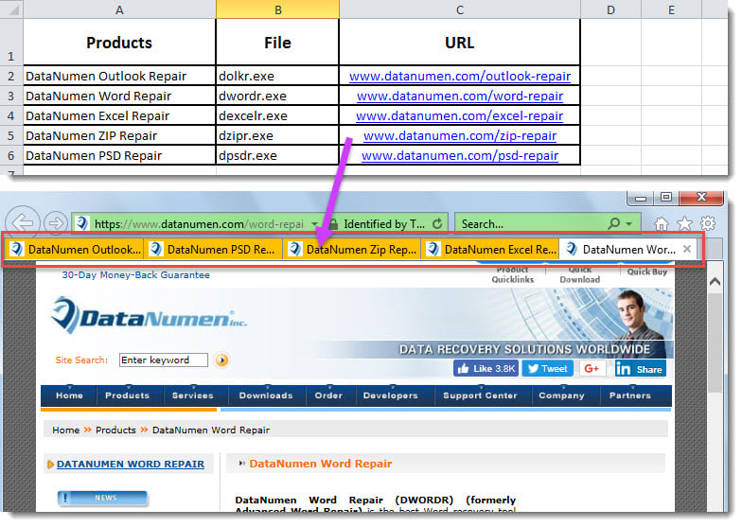The width and height of the screenshot is (742, 527).
Task: Select cell dexcelr.exe
Action: (x=277, y=115)
